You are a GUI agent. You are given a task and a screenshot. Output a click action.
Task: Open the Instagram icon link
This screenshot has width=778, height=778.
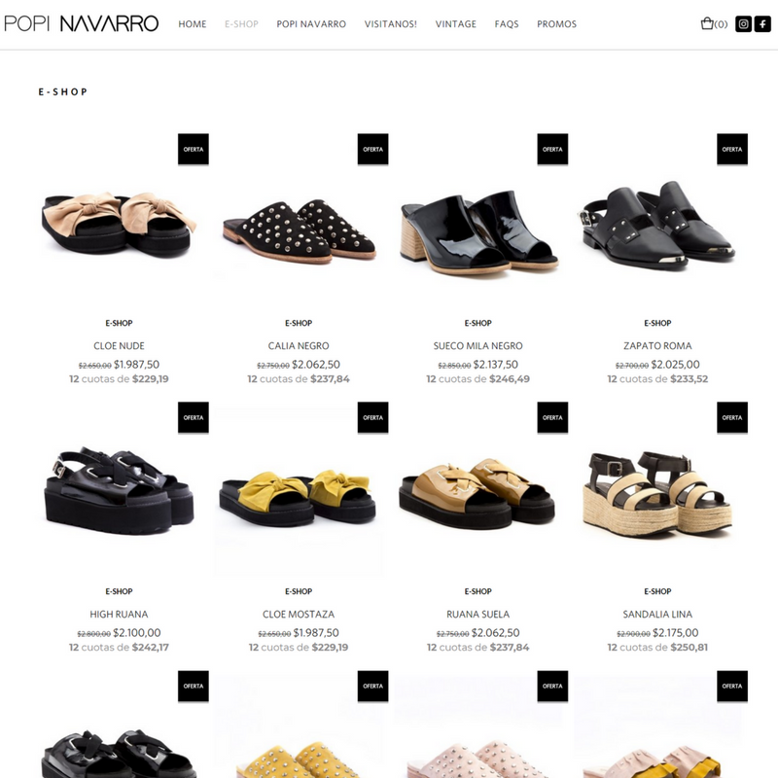pyautogui.click(x=743, y=23)
